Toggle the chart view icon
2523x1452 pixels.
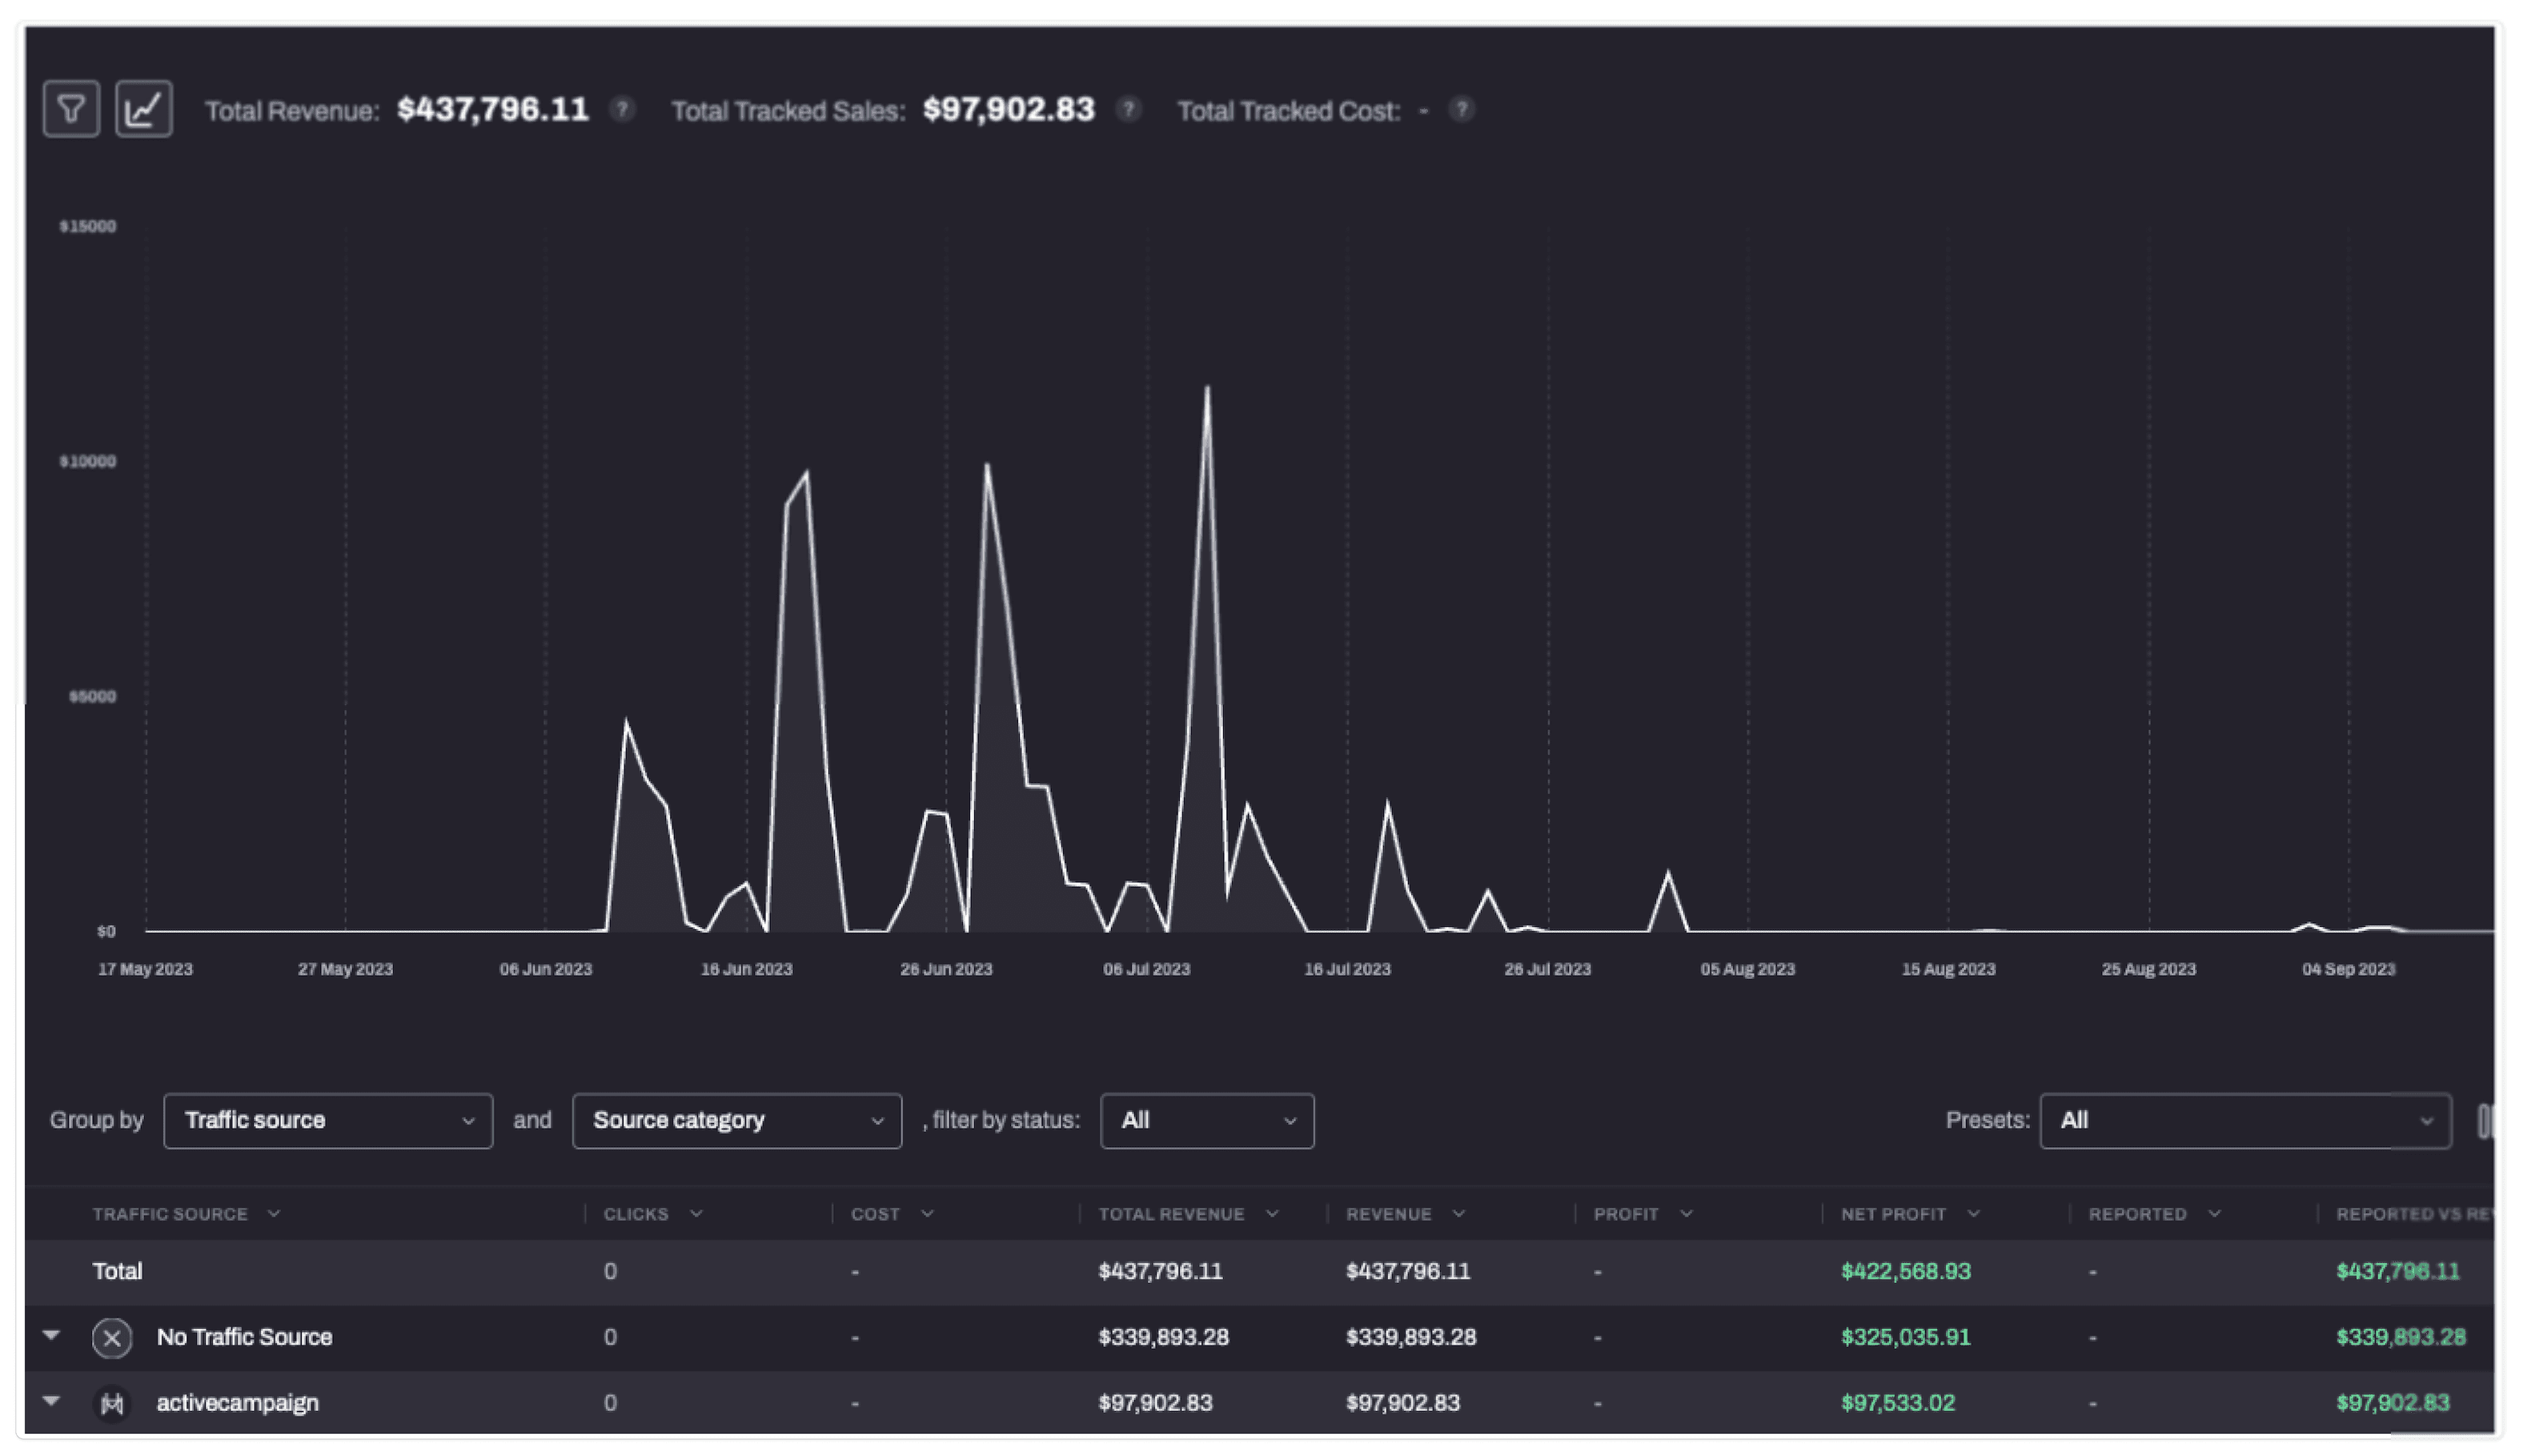point(143,109)
